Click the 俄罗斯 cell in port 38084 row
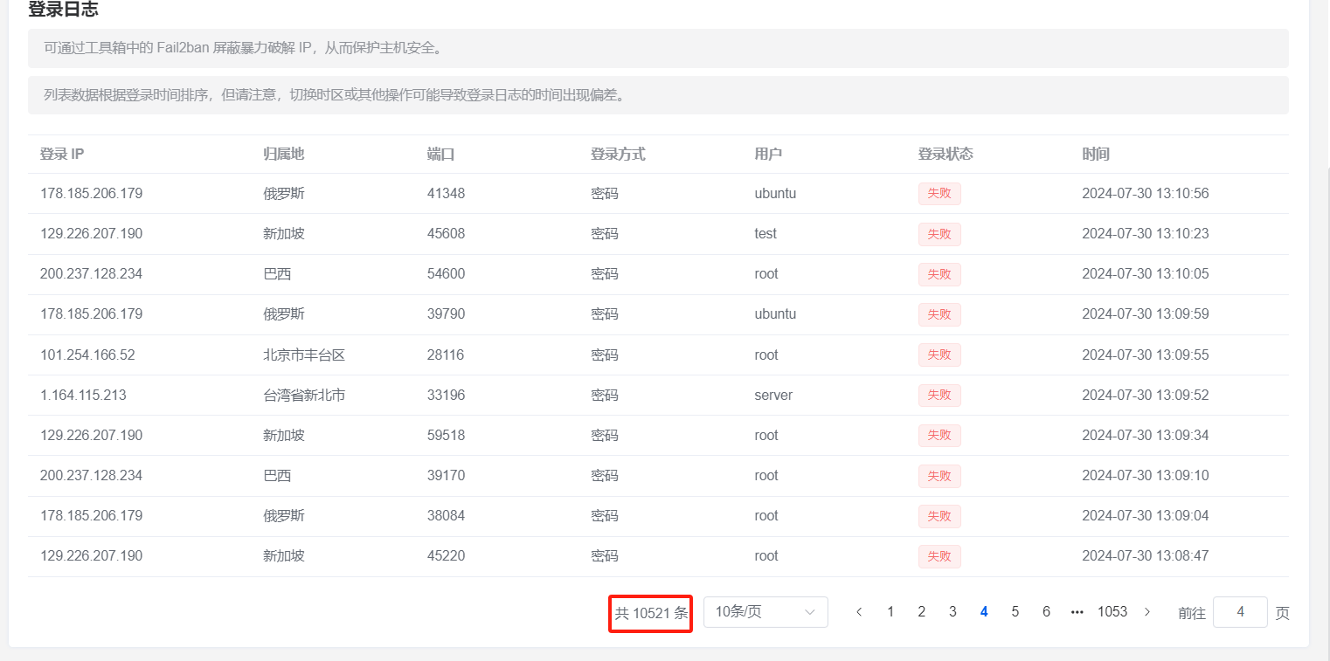This screenshot has height=661, width=1330. pyautogui.click(x=284, y=516)
